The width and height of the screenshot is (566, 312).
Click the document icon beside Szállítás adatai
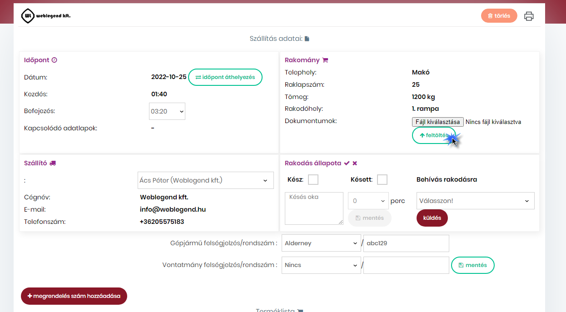pyautogui.click(x=307, y=39)
